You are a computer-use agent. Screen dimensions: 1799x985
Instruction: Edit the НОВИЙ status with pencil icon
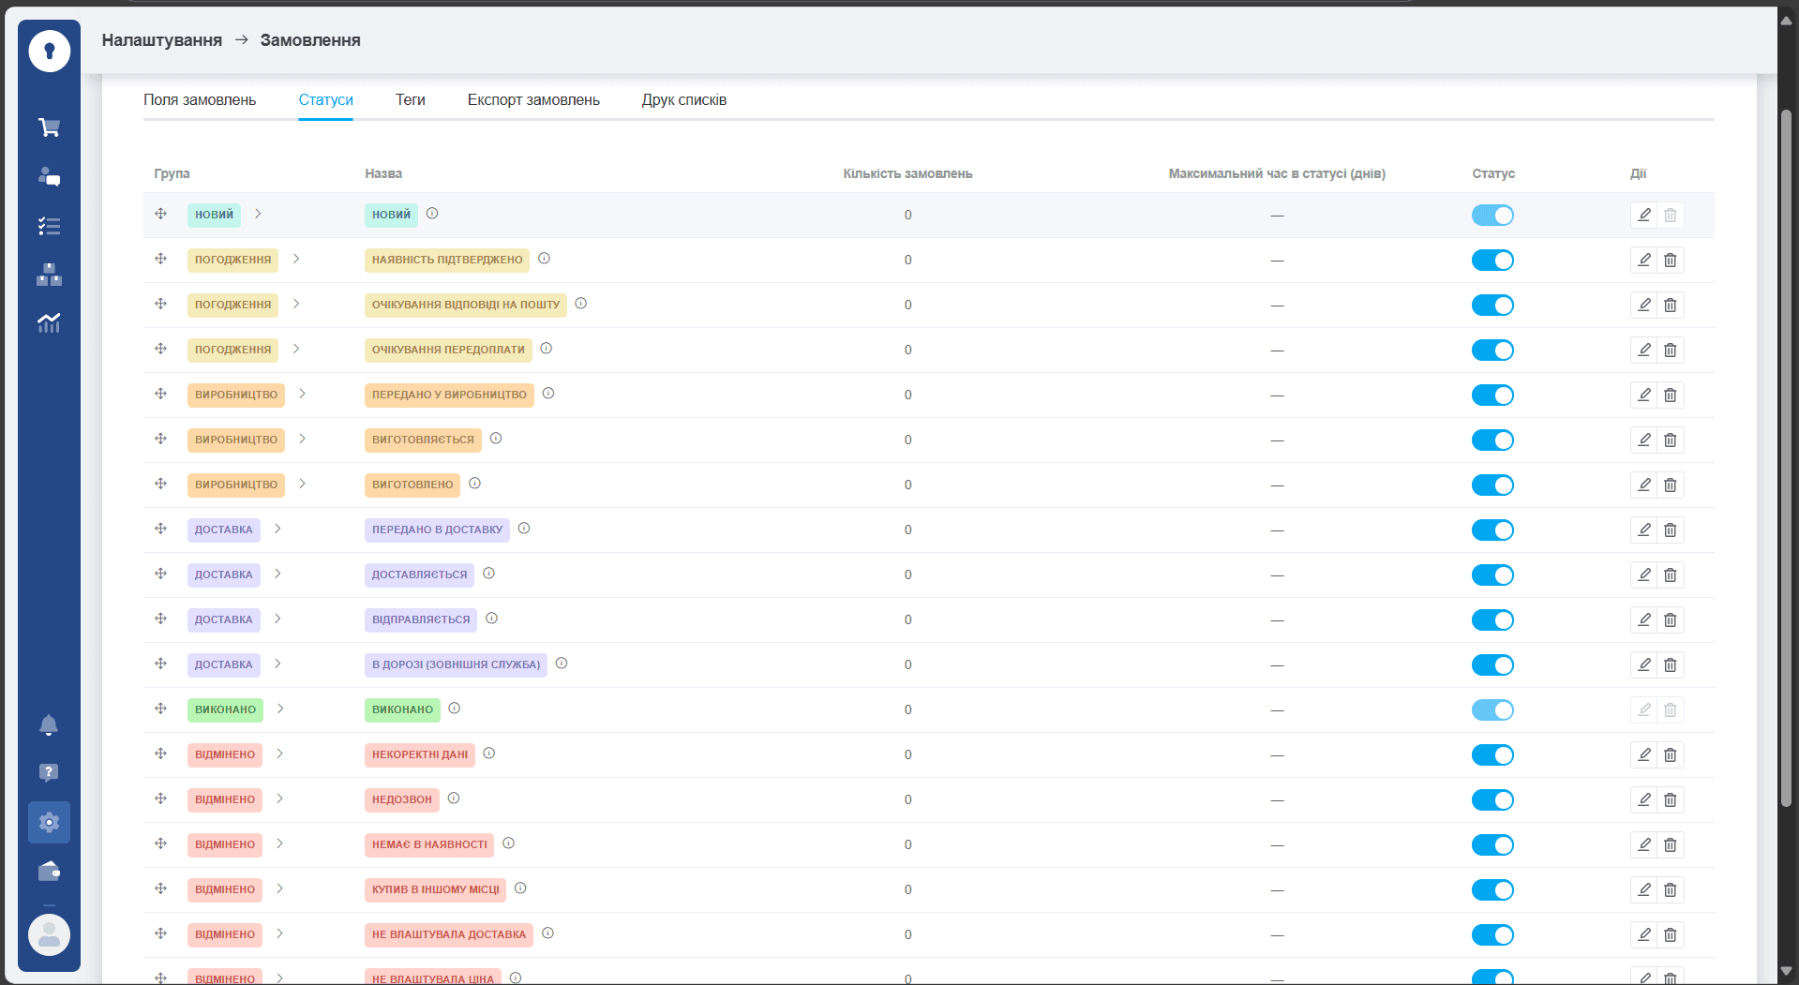click(1643, 215)
